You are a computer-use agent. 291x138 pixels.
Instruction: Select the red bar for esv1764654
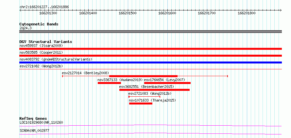tap(167, 83)
